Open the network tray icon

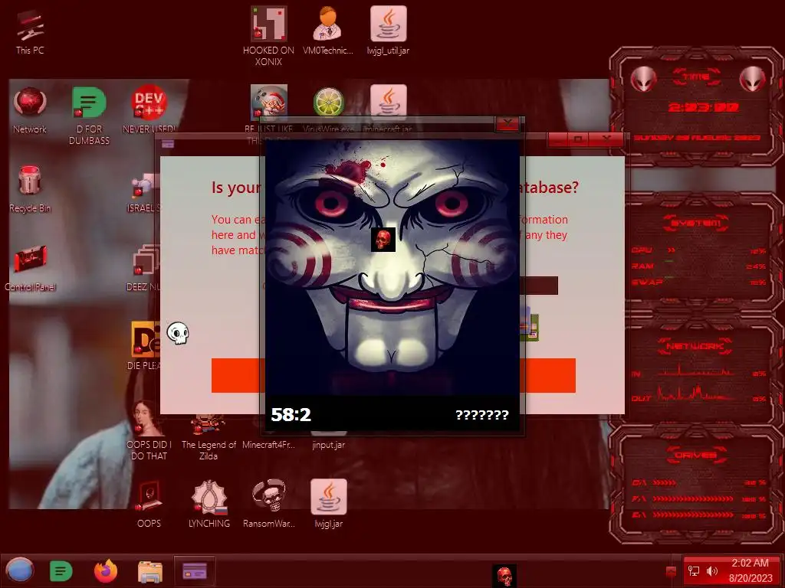[694, 570]
